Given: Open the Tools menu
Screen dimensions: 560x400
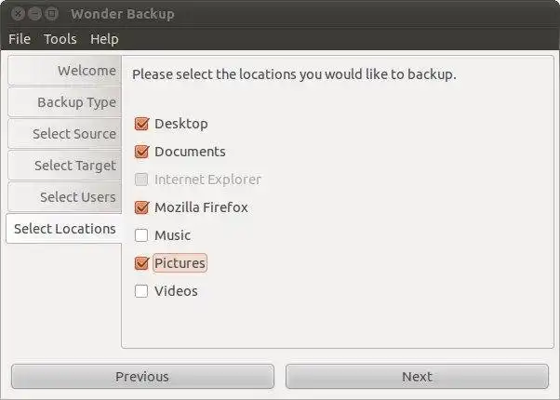Looking at the screenshot, I should coord(60,39).
